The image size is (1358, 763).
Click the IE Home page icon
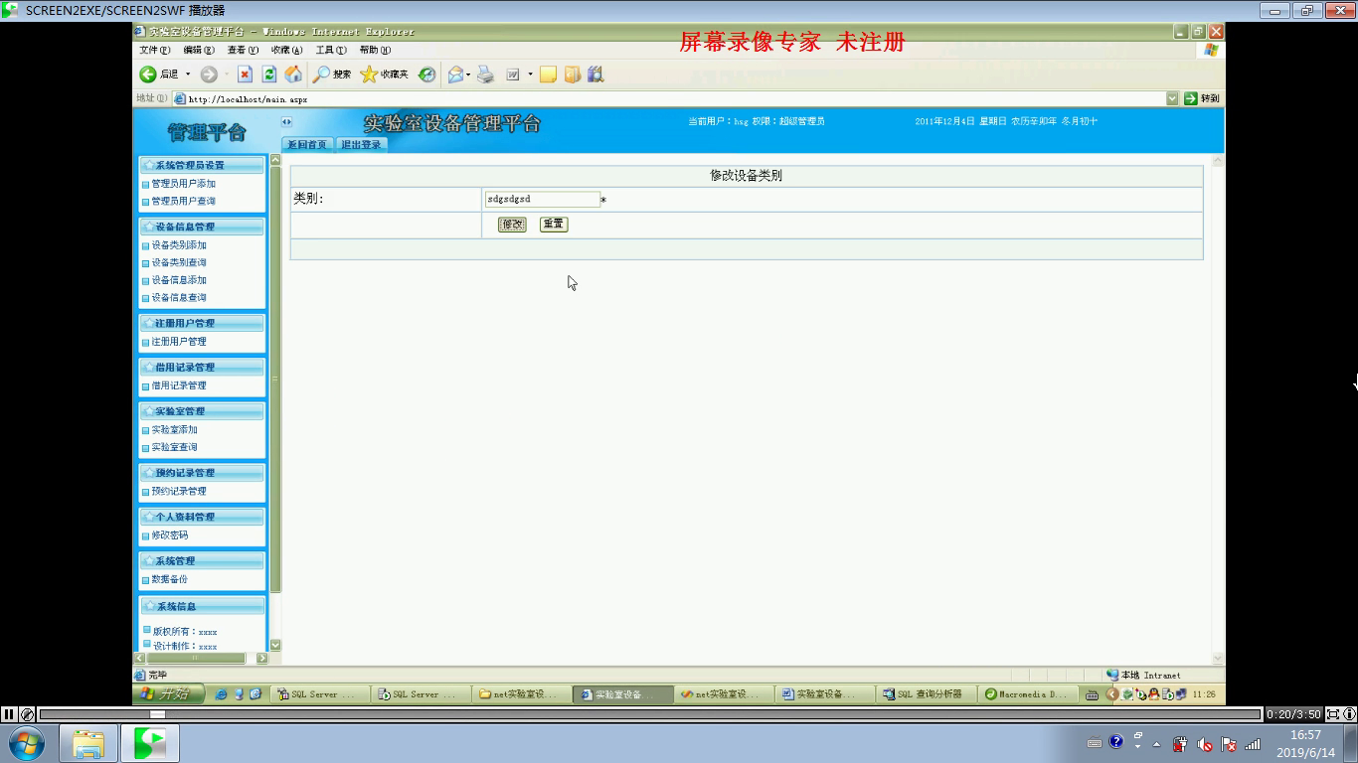coord(293,75)
